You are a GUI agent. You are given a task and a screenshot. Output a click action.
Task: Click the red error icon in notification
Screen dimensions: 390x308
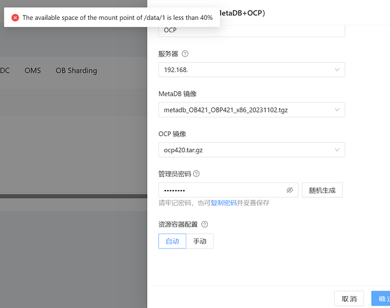click(15, 17)
